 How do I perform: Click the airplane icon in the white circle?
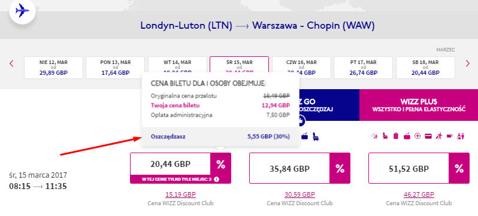click(22, 11)
